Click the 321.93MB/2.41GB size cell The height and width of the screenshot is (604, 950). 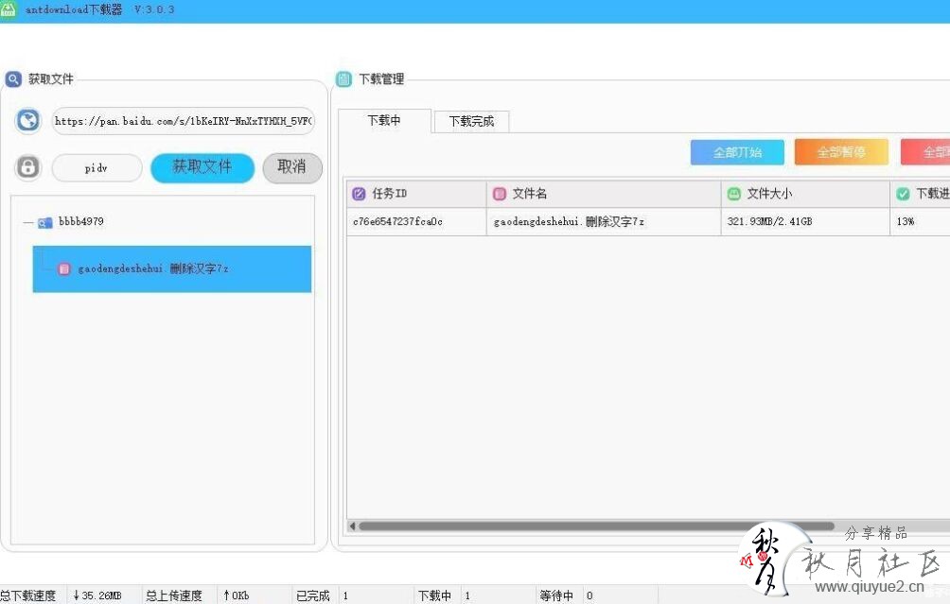(805, 221)
